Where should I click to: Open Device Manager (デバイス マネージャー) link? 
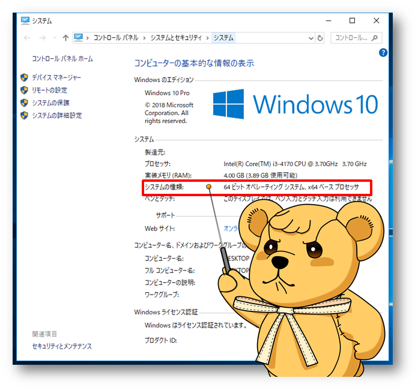[56, 77]
